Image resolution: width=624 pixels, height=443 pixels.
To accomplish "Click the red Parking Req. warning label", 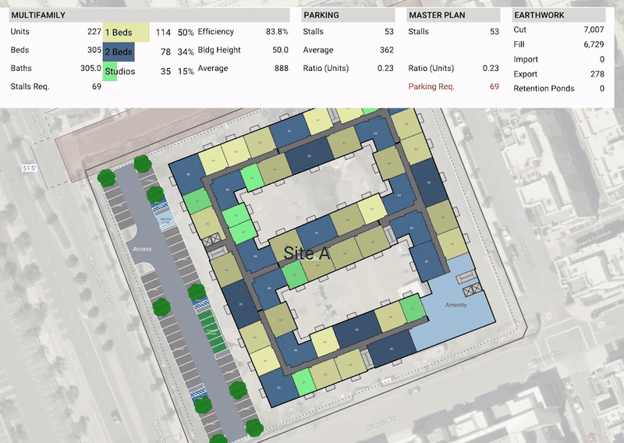I will click(x=431, y=87).
